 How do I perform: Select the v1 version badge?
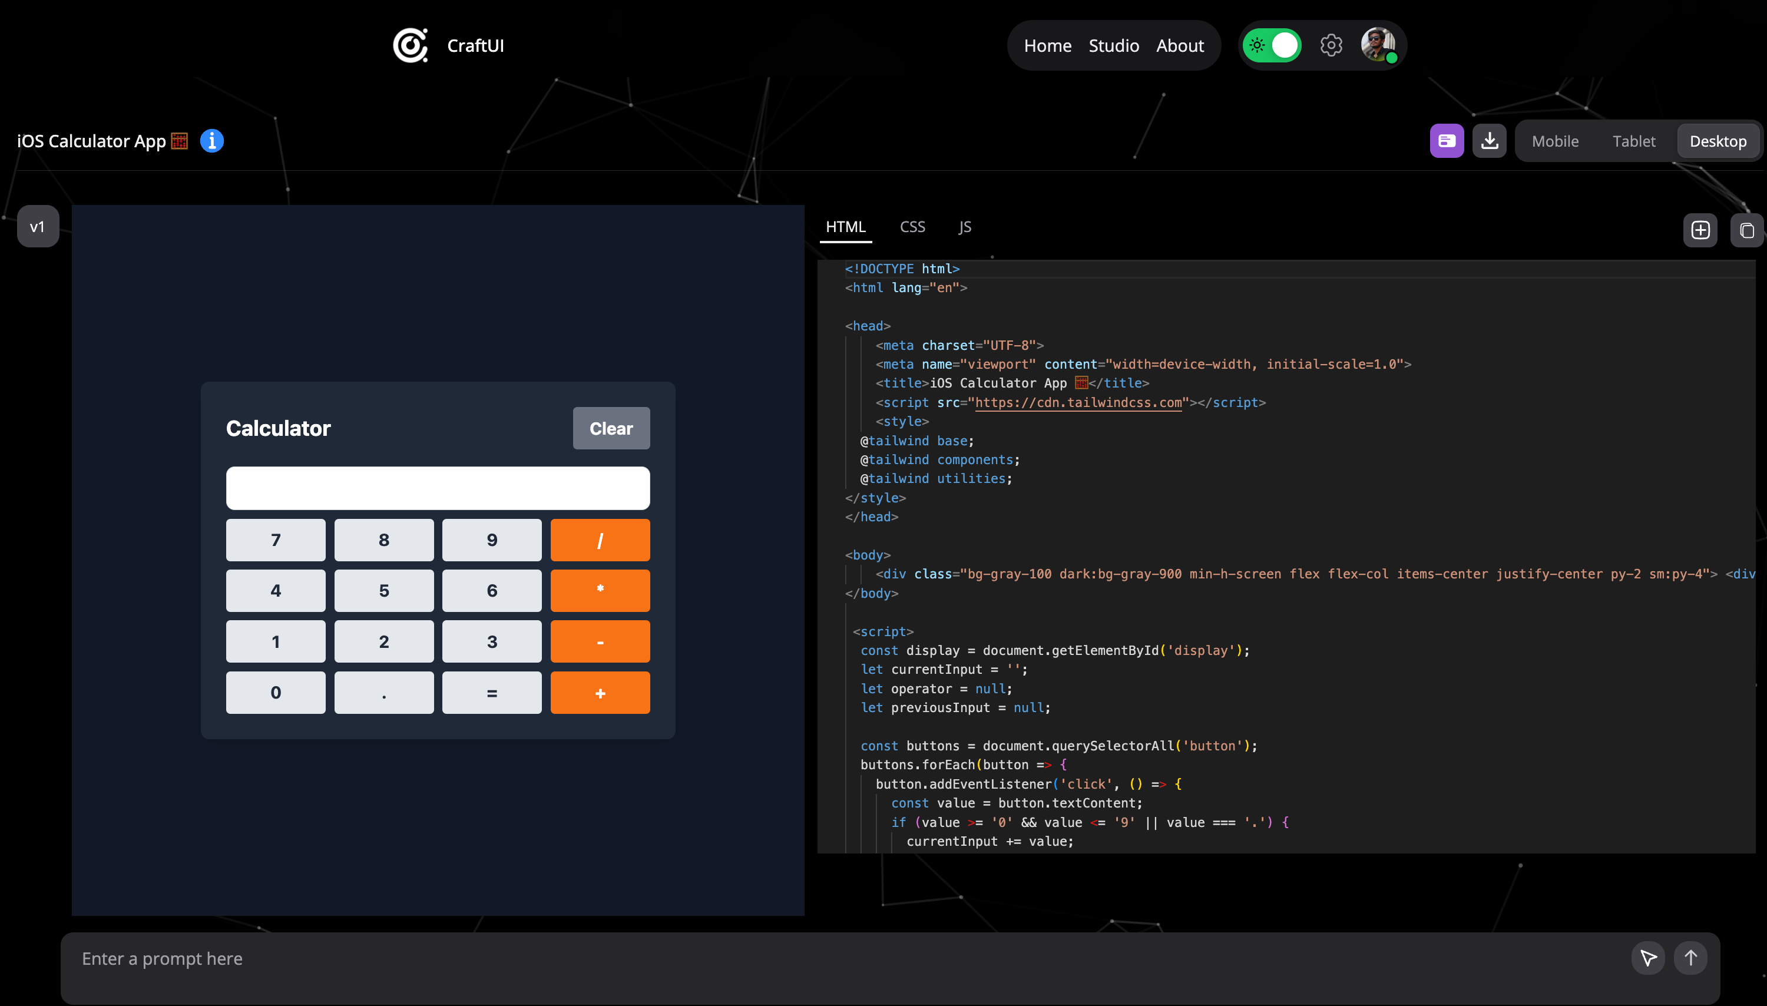tap(37, 227)
